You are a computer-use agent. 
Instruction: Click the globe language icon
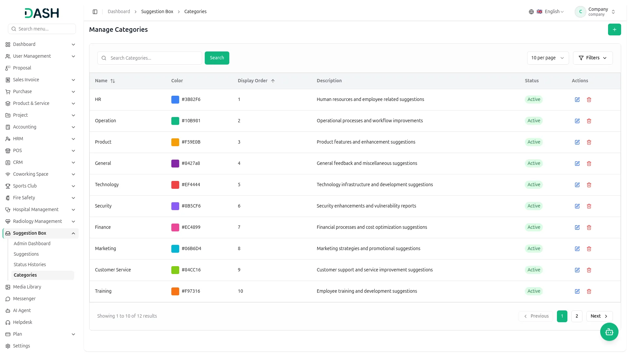[x=531, y=12]
